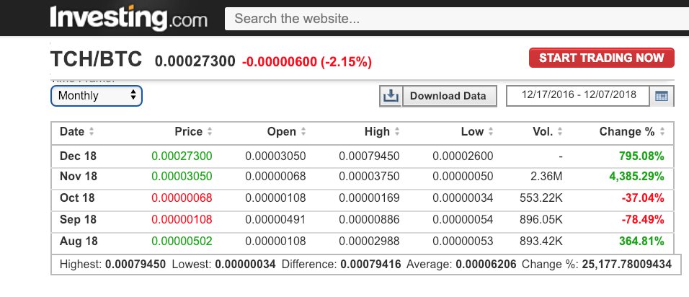Open the Monthly time frame dropdown
The image size is (689, 297).
click(x=97, y=96)
